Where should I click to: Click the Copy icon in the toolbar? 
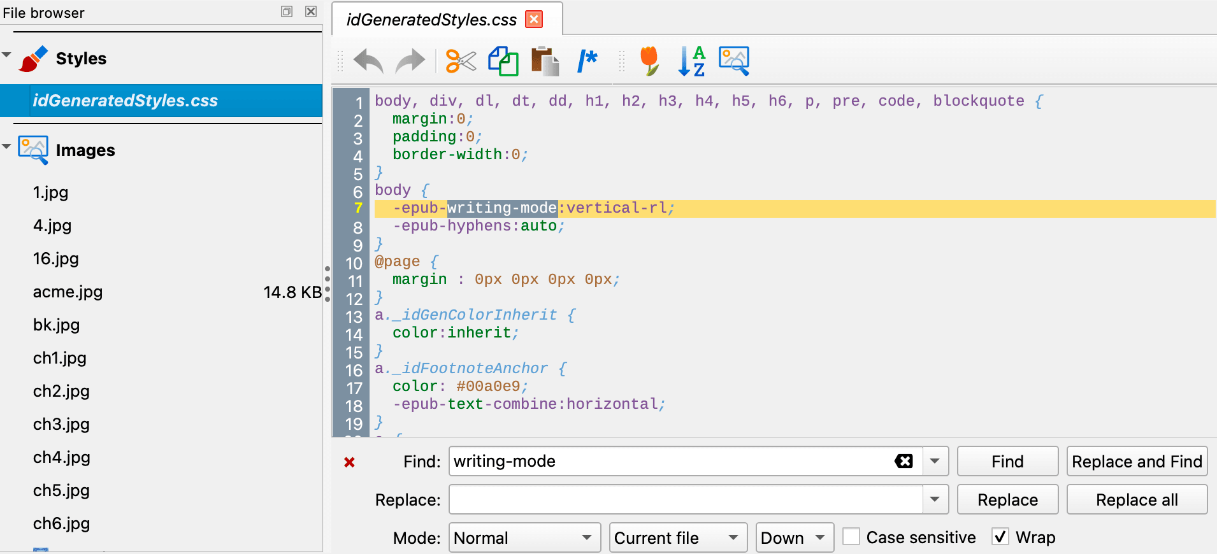coord(503,61)
